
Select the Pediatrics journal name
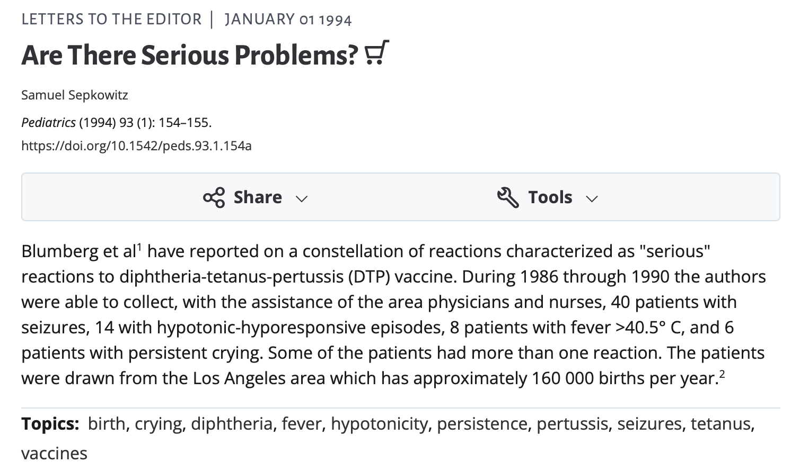48,123
